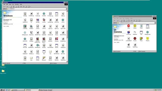This screenshot has height=91, width=162.
Task: Select the faded MeltingScreen icon in Windows folder
Action: (x=25, y=33)
